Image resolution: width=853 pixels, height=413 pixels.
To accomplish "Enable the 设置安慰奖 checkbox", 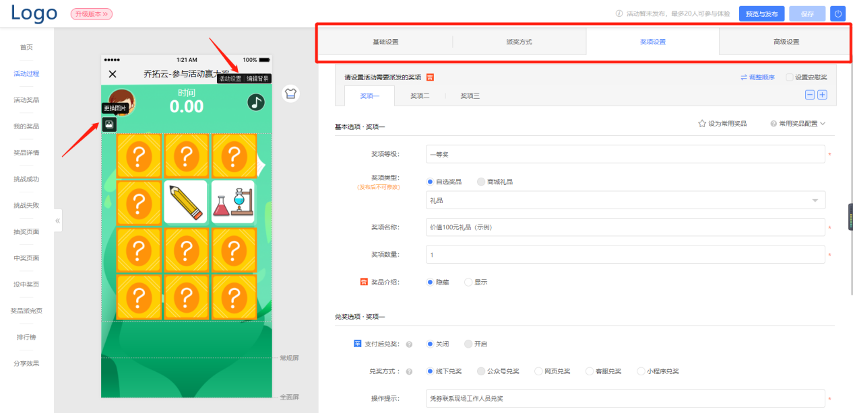I will pyautogui.click(x=790, y=77).
